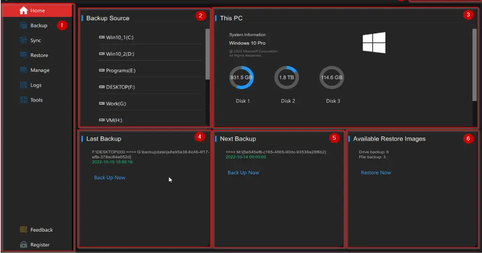The image size is (482, 253).
Task: Click Back Up Now under Next Backup
Action: click(x=243, y=173)
